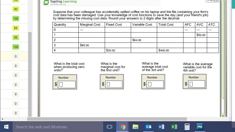235x132 pixels.
Task: Click the Variable Cost column header
Action: 144,25
